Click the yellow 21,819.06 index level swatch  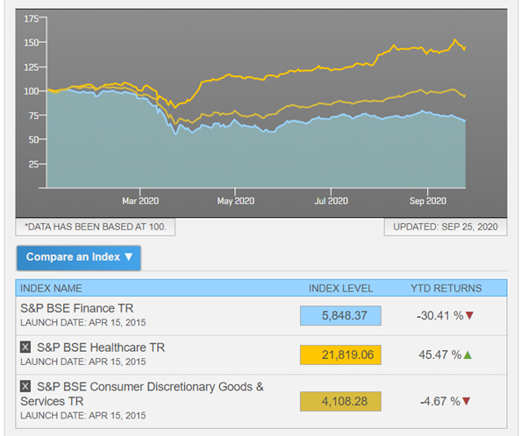tap(340, 355)
